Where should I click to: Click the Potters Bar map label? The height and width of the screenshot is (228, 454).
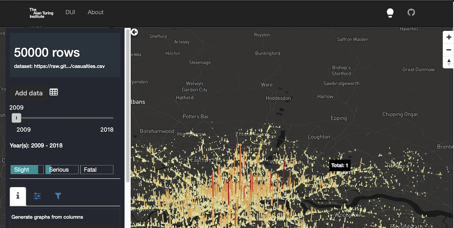pyautogui.click(x=196, y=116)
